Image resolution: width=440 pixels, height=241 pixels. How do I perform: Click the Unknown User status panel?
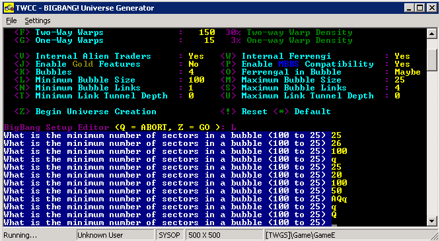coord(115,235)
